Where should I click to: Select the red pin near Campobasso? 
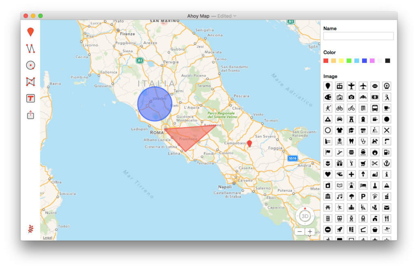(249, 144)
